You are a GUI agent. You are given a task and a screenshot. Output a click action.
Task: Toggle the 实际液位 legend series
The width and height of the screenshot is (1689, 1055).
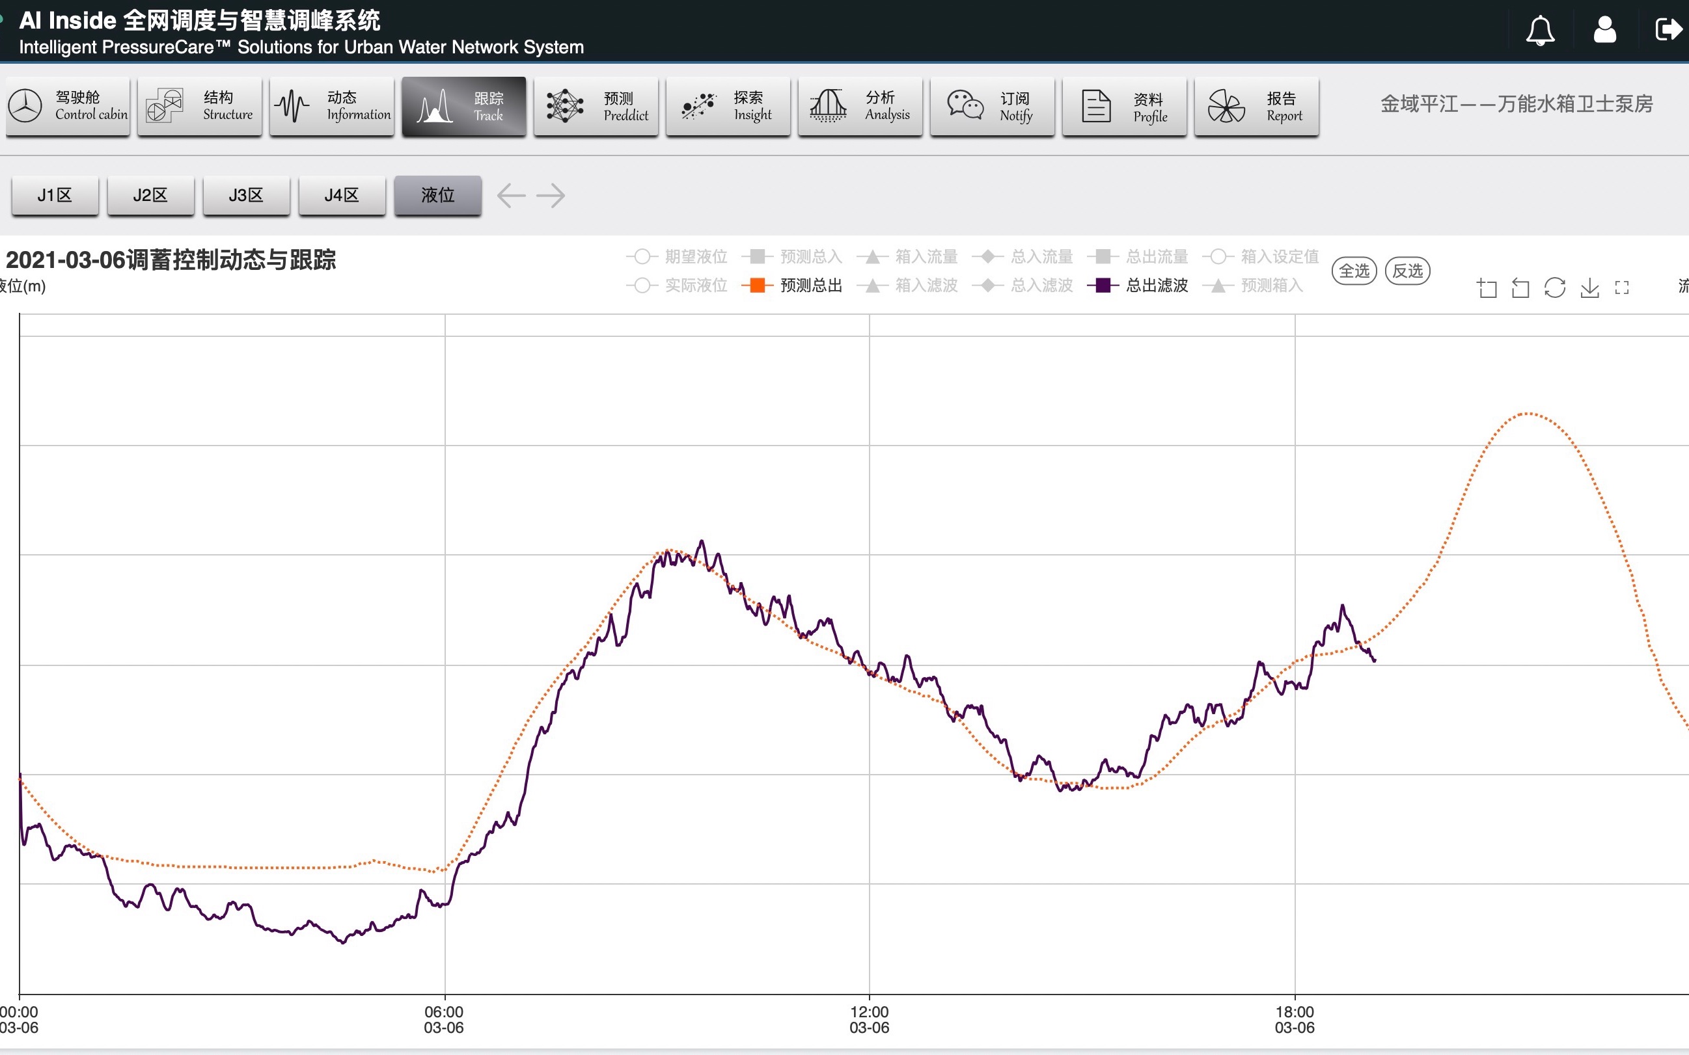click(677, 286)
